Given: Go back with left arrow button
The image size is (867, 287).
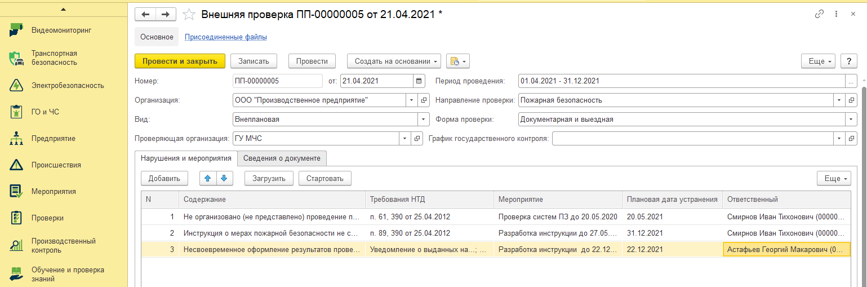Looking at the screenshot, I should pos(145,15).
